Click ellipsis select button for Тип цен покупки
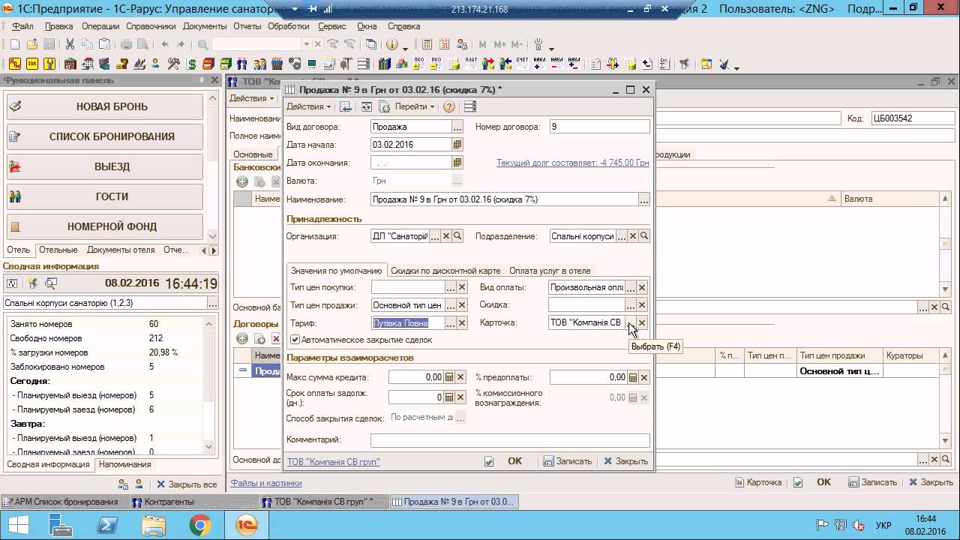This screenshot has width=960, height=540. coord(451,287)
